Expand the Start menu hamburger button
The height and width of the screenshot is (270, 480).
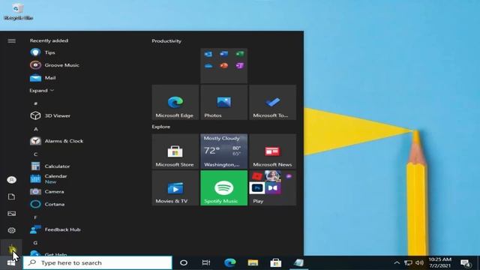(x=12, y=40)
